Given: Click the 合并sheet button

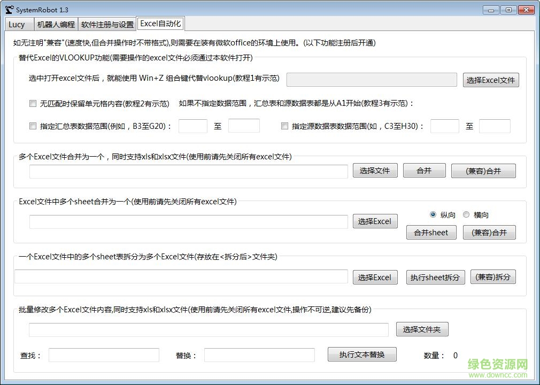Looking at the screenshot, I should [431, 232].
